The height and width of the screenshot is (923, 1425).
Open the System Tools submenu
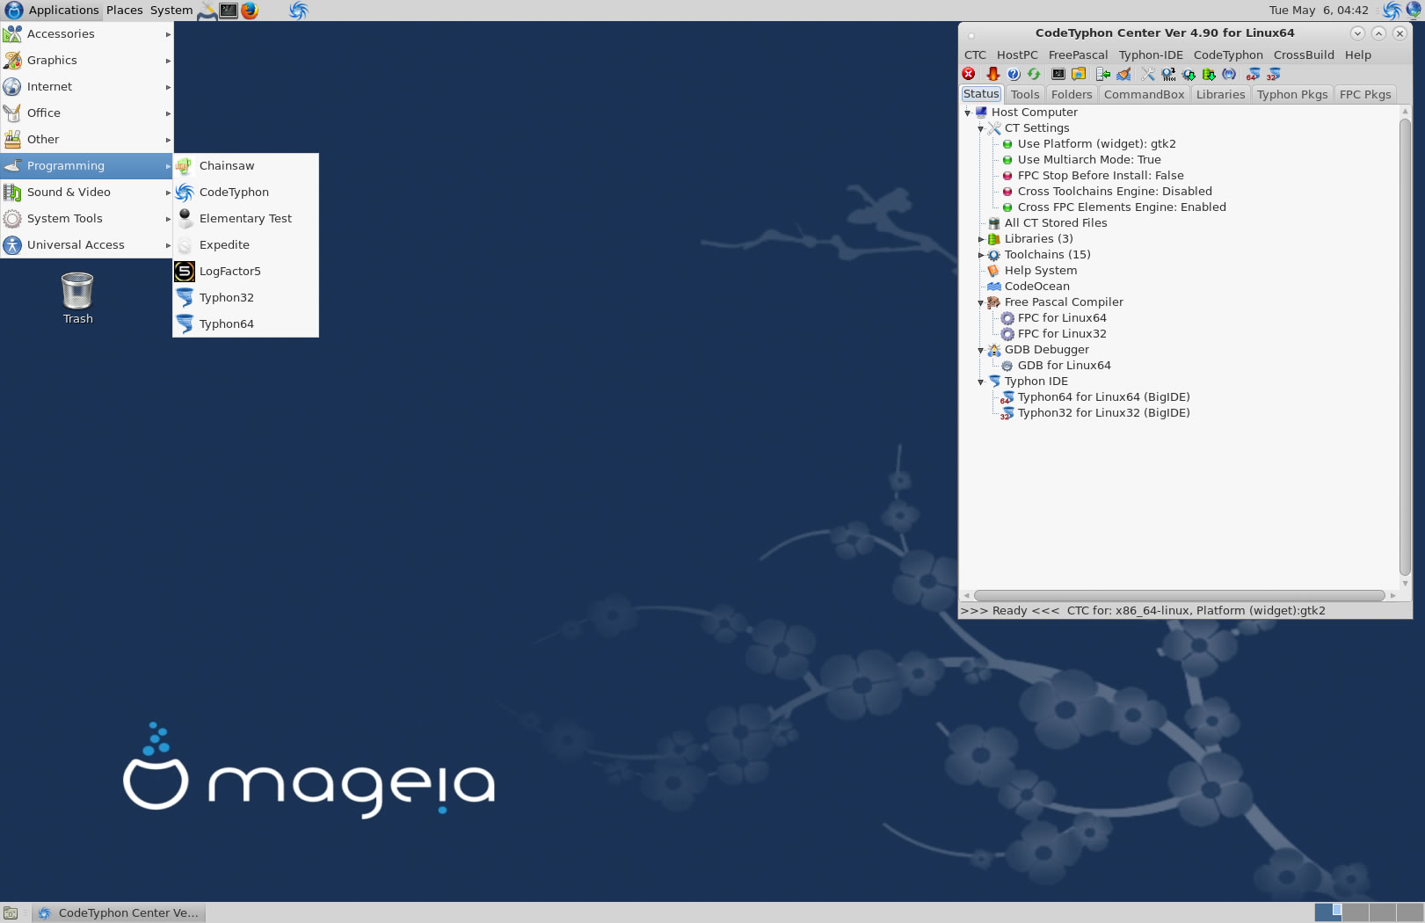87,218
